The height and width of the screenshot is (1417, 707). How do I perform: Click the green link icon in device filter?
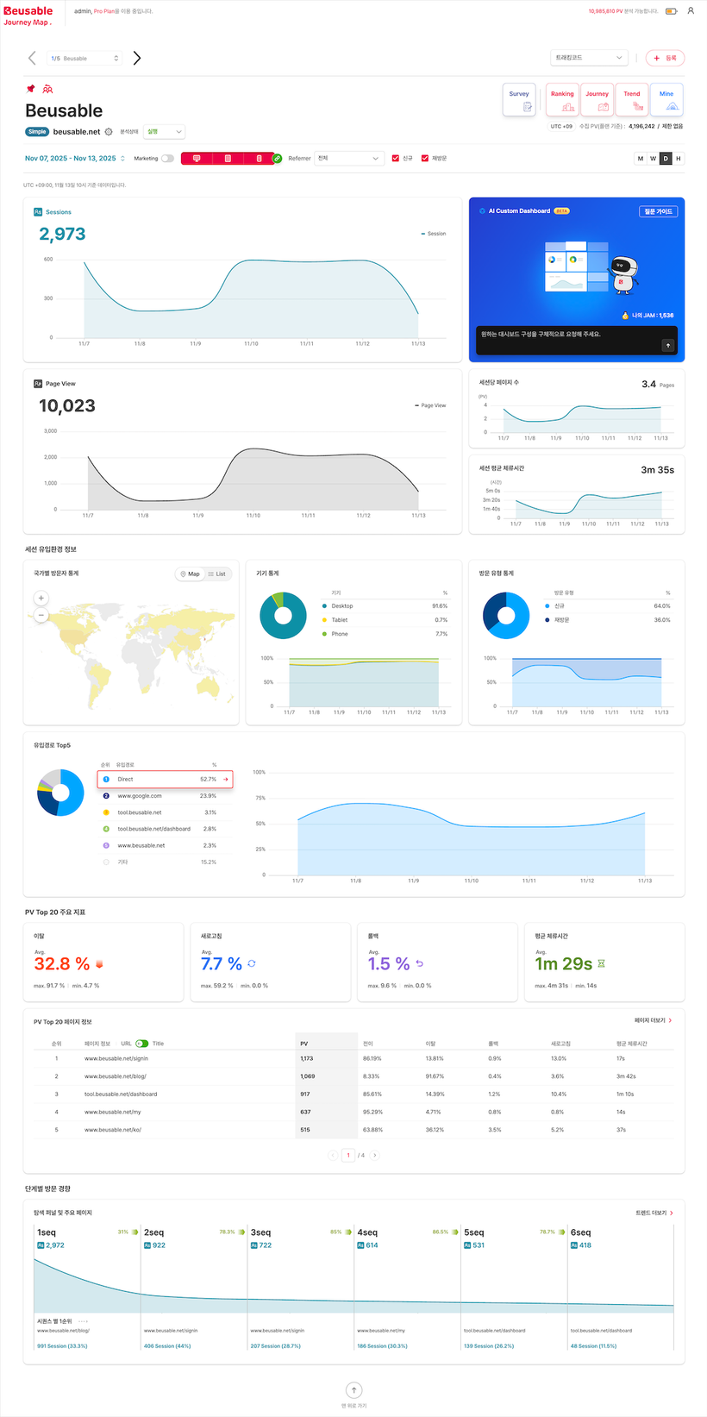[x=277, y=159]
